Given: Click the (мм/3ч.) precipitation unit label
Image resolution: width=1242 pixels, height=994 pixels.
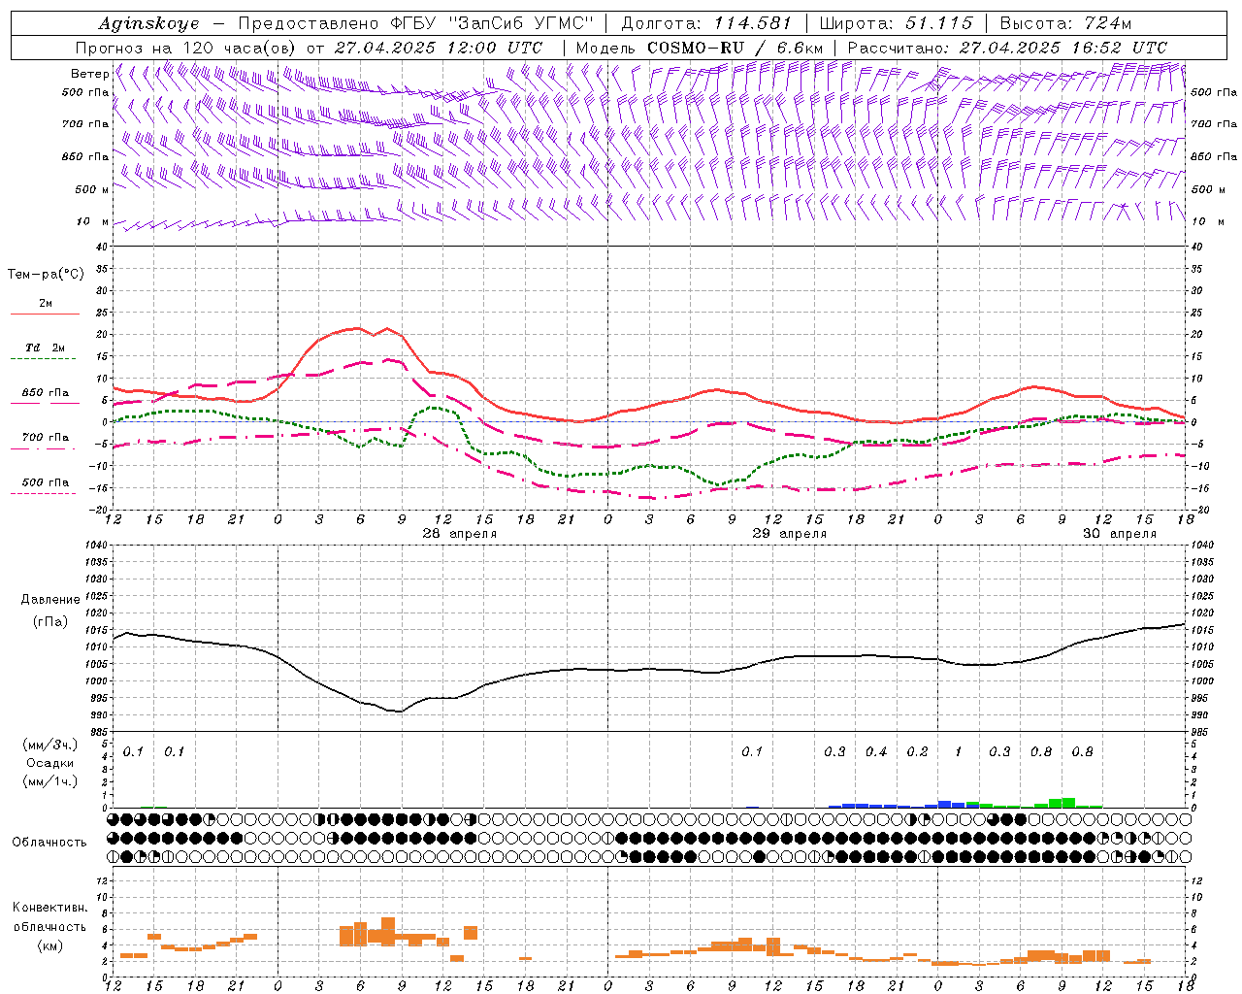Looking at the screenshot, I should (50, 745).
